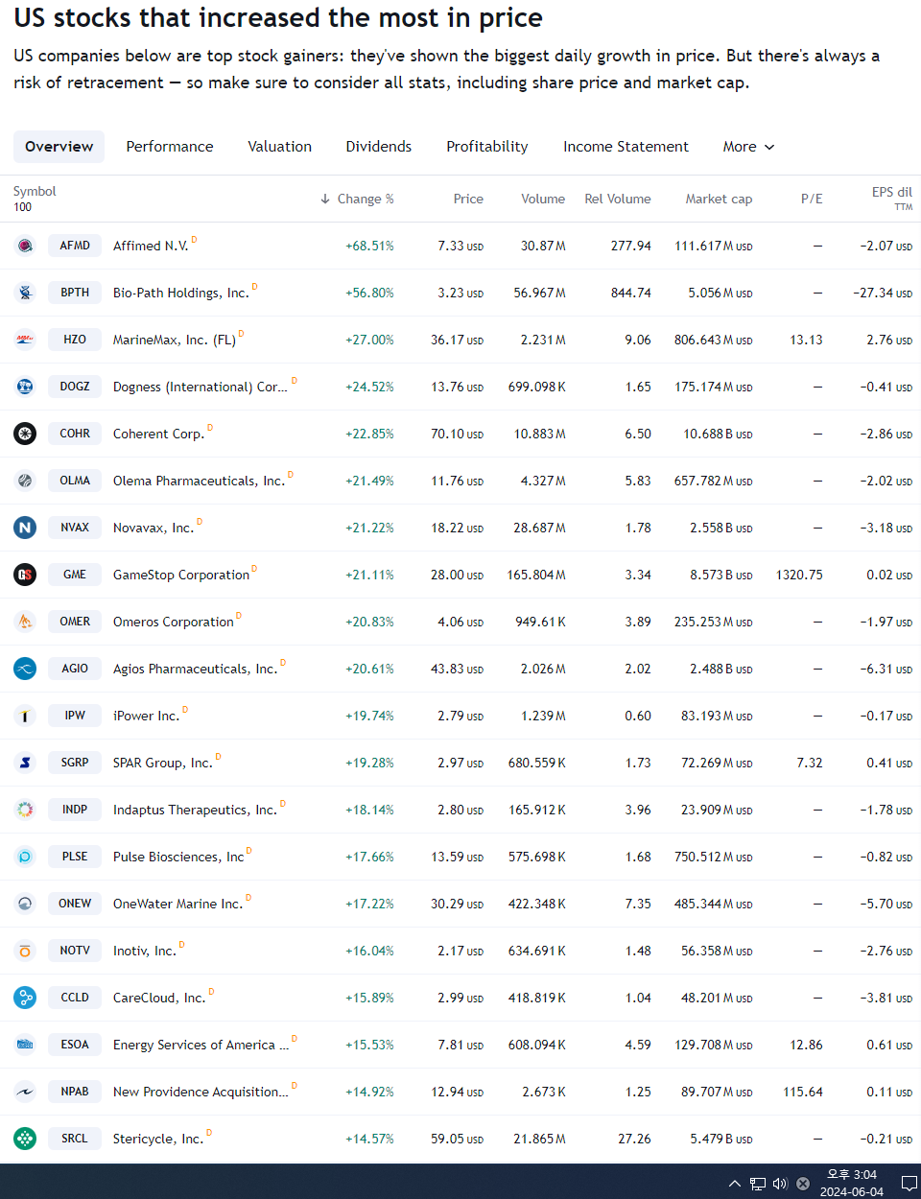This screenshot has height=1199, width=921.
Task: Click the +68.51% change value for AFMD
Action: click(x=369, y=246)
